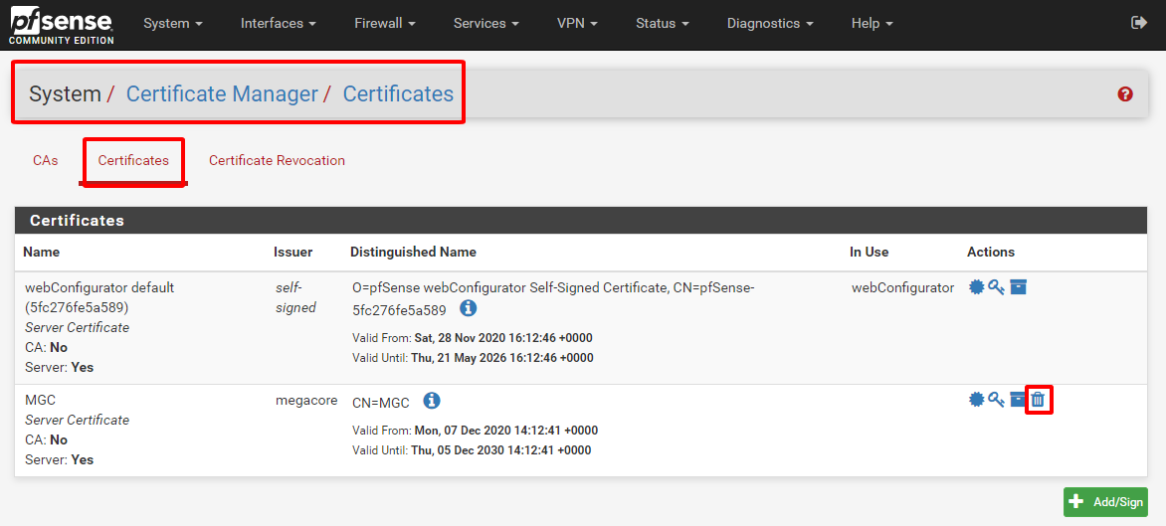Screen dimensions: 1166x526
Task: Click the In Use column header
Action: [870, 252]
